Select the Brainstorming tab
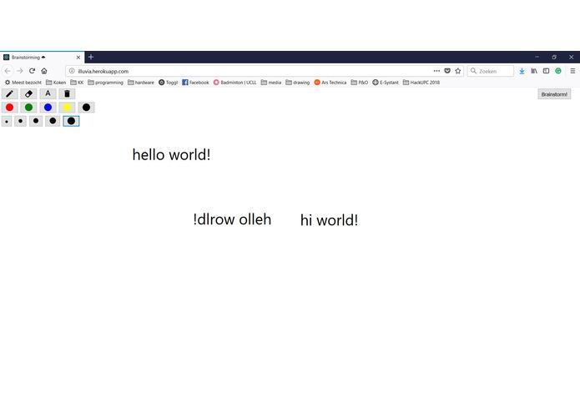The image size is (580, 412). click(x=43, y=58)
